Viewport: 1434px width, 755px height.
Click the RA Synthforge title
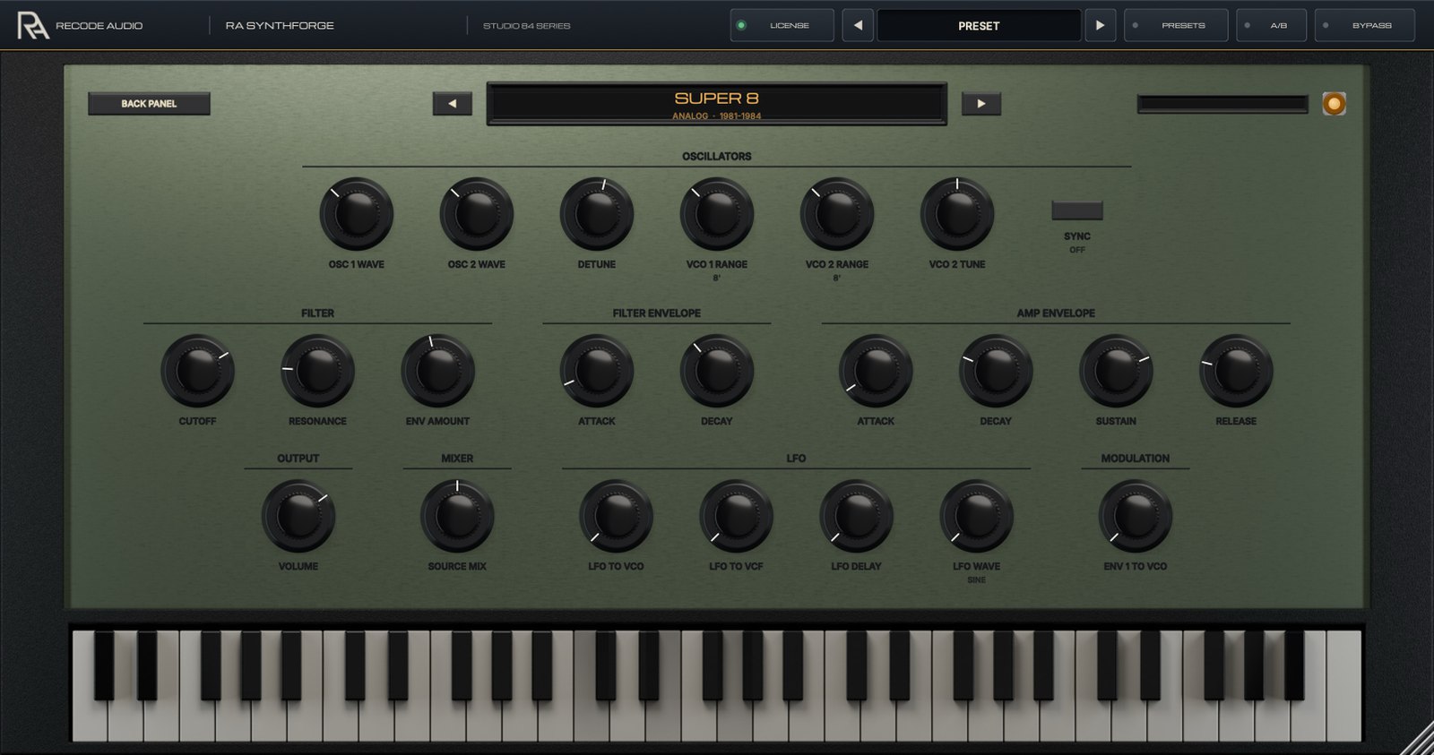[x=280, y=26]
